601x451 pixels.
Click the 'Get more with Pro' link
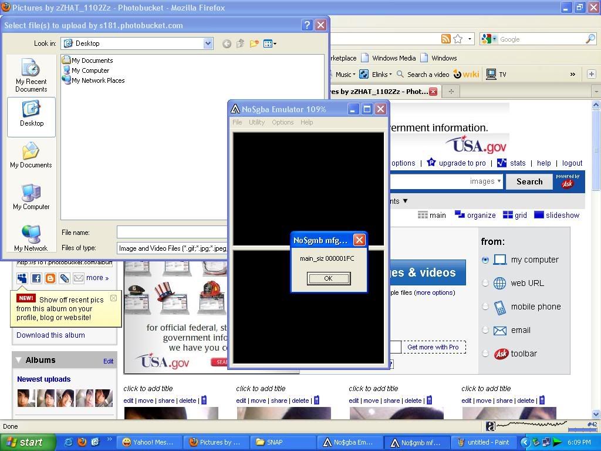click(433, 347)
